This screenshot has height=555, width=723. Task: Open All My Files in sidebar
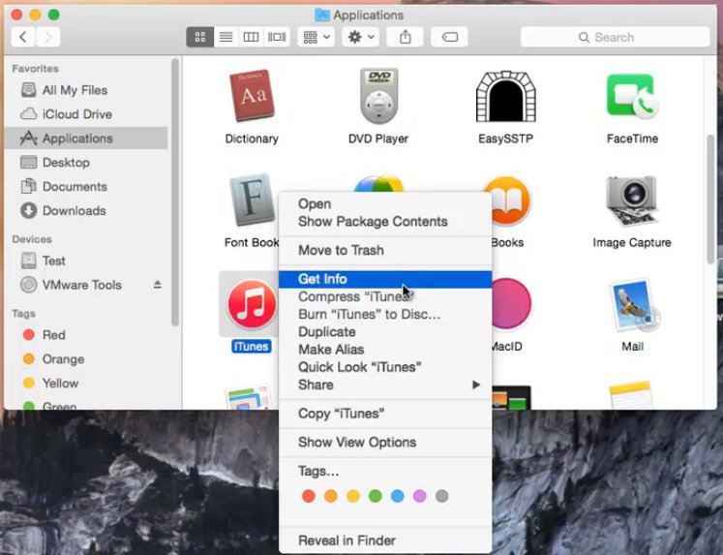[x=86, y=90]
